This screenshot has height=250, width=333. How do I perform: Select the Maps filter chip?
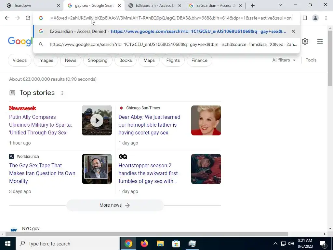pyautogui.click(x=149, y=60)
